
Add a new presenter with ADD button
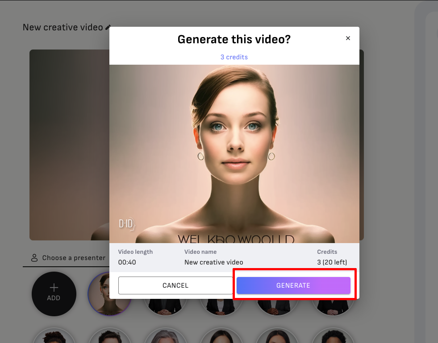click(x=54, y=294)
